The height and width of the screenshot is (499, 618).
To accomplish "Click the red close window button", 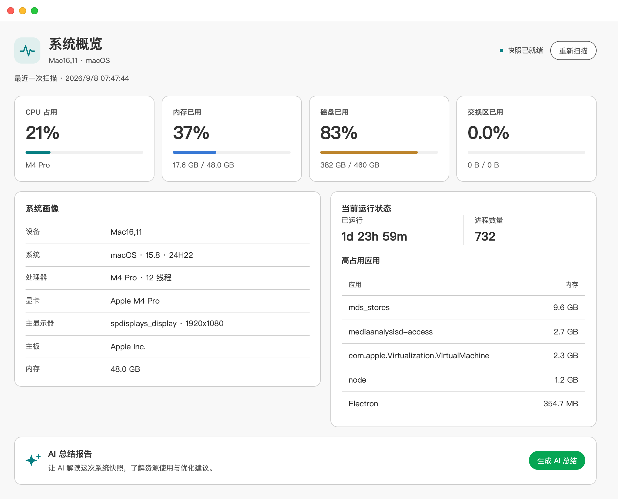I will click(x=11, y=11).
